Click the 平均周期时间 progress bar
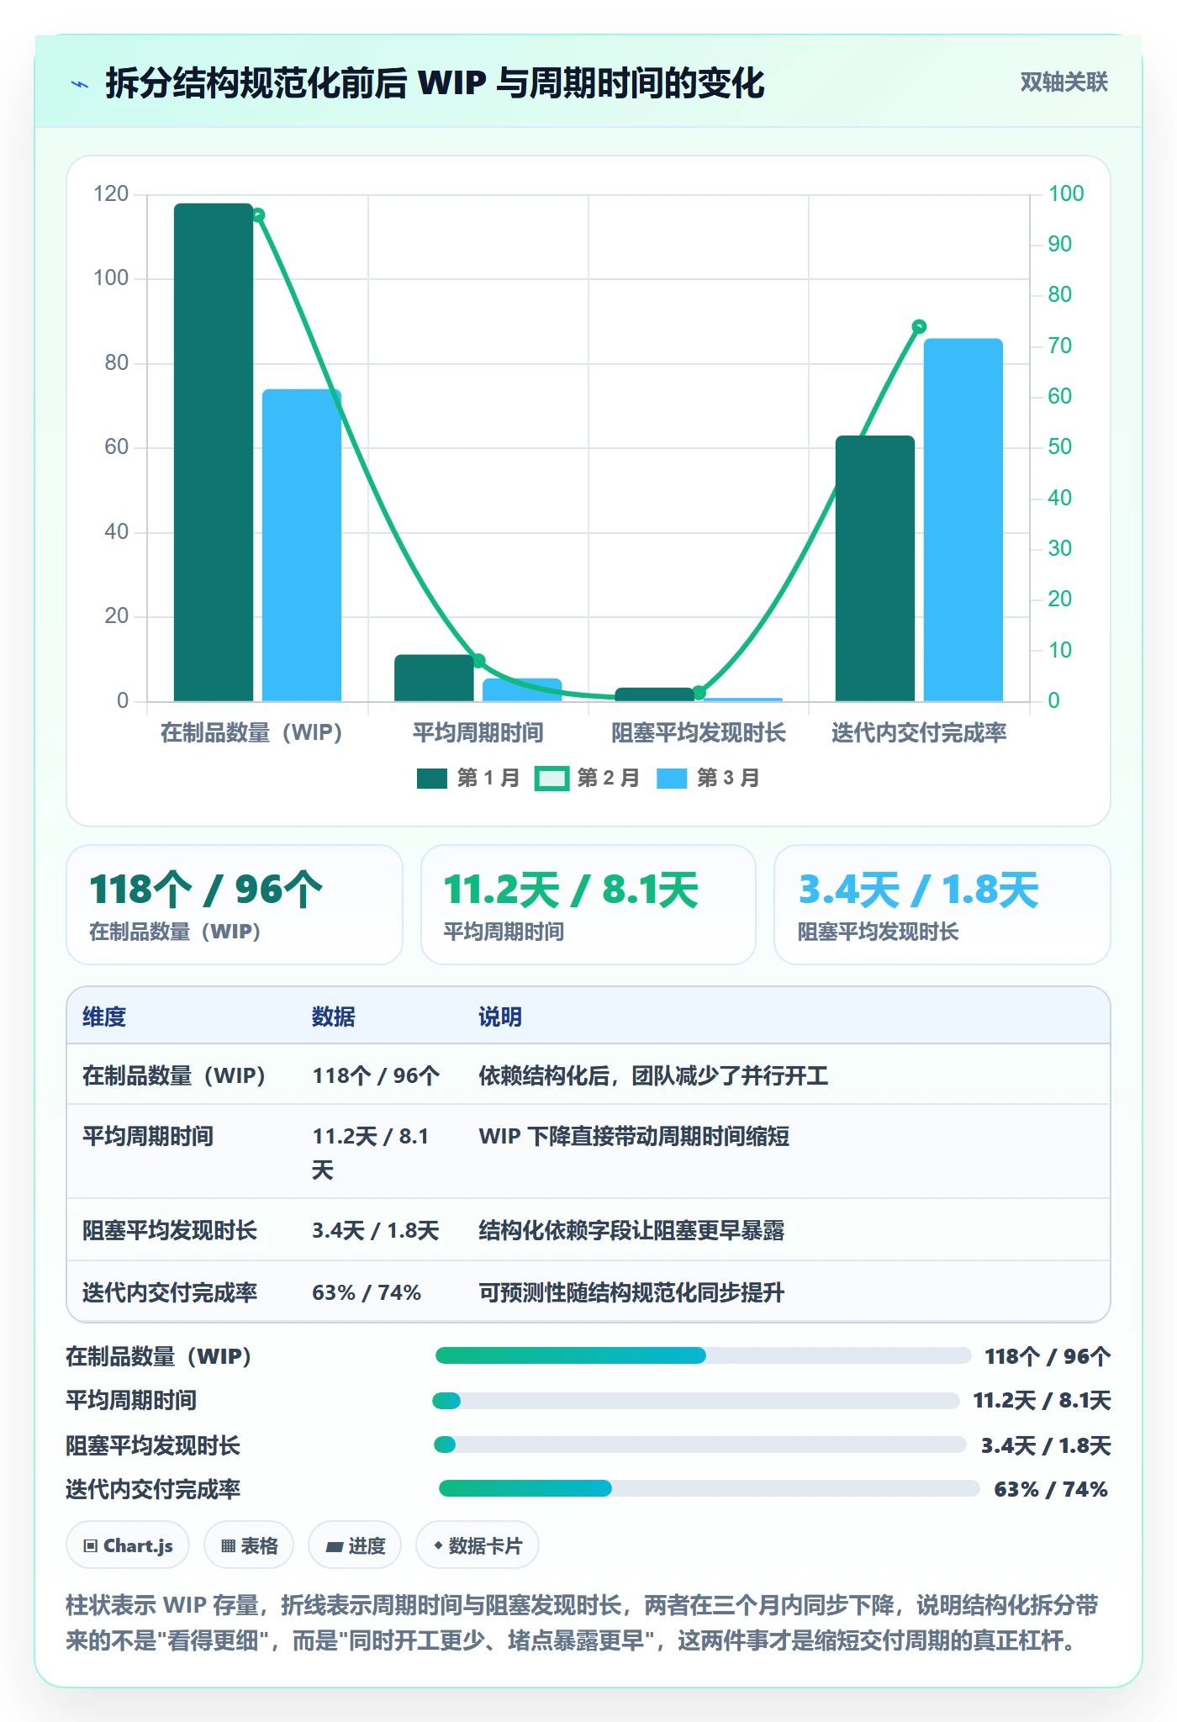 coord(696,1401)
